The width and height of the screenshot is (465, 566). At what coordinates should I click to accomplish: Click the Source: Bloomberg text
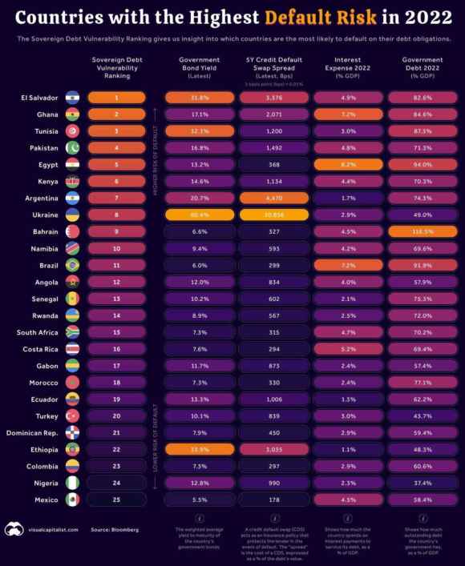click(x=115, y=530)
